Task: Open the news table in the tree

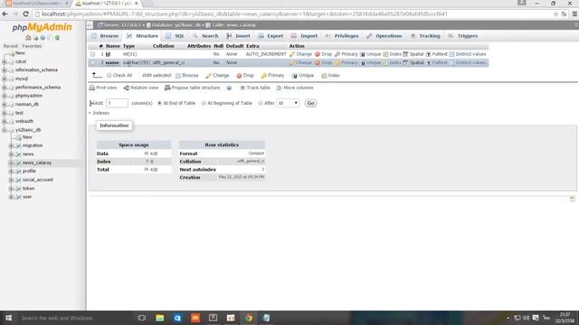Action: tap(28, 154)
